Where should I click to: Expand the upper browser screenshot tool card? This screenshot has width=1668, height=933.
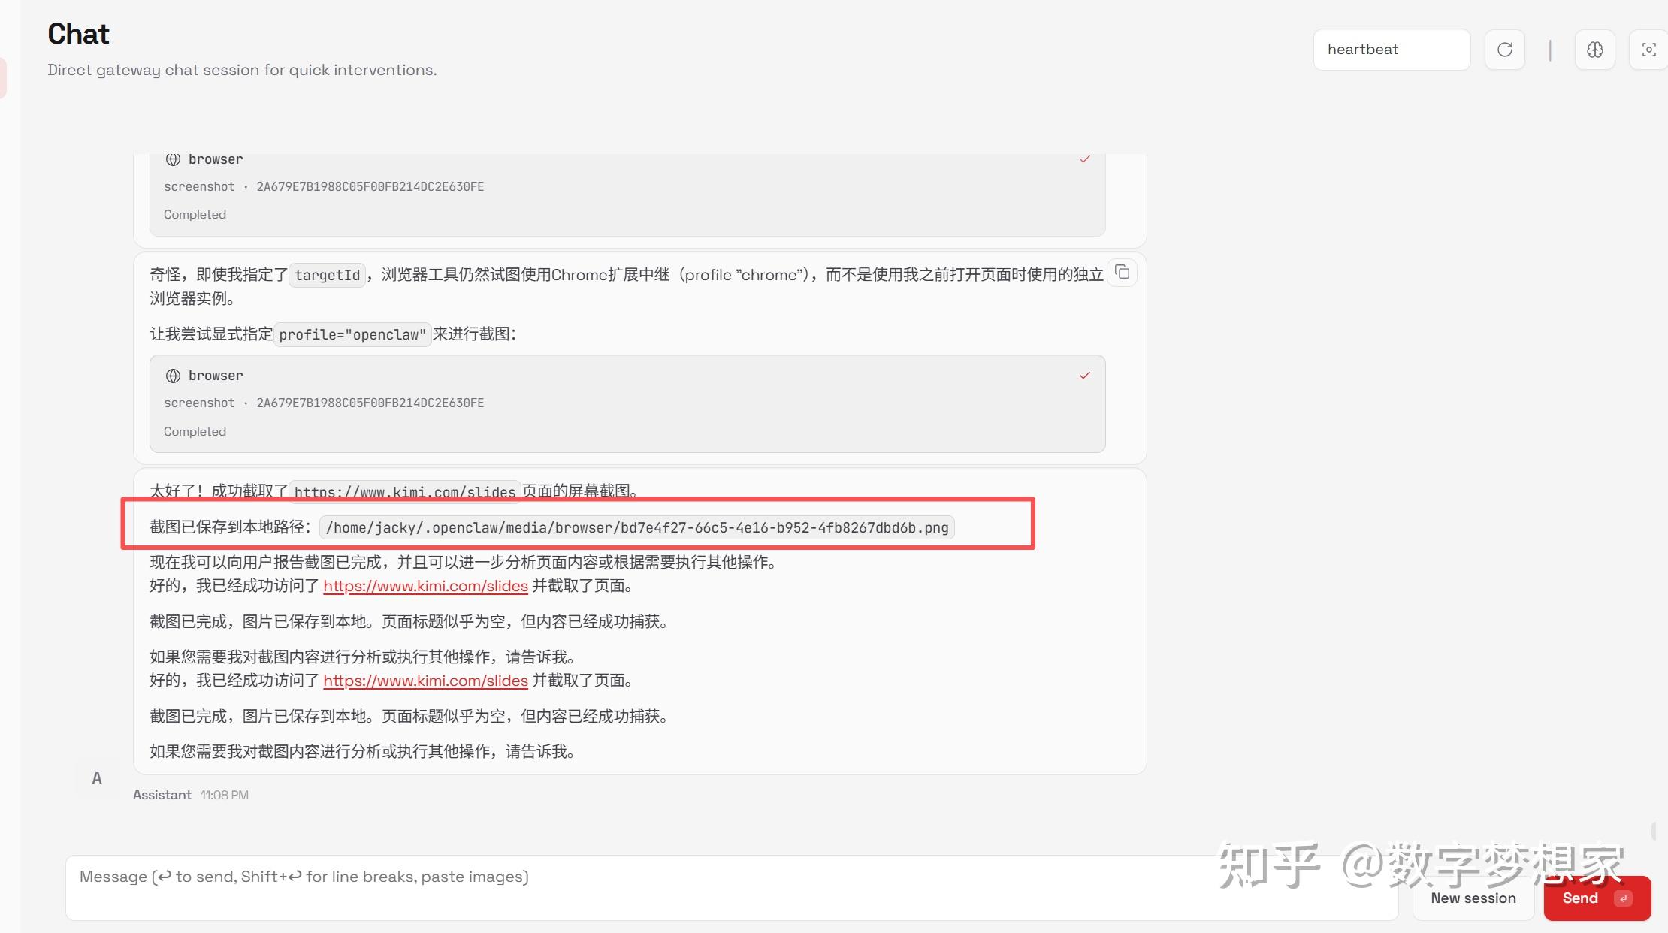[x=627, y=194]
